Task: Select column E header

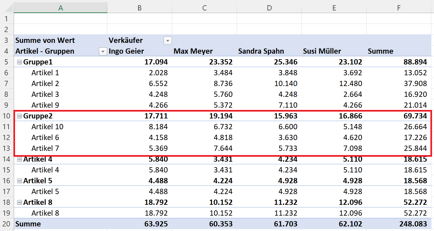Action: click(x=334, y=8)
